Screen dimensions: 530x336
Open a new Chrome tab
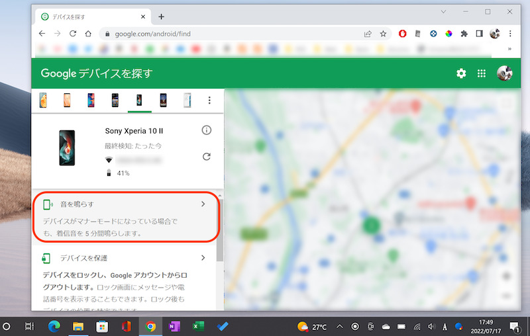pos(161,17)
